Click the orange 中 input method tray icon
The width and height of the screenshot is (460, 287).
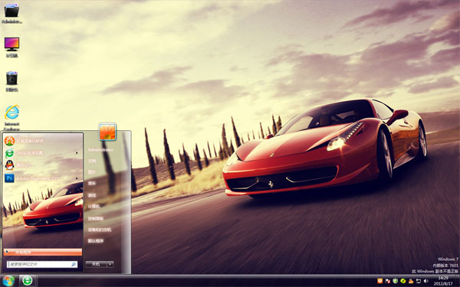380,281
